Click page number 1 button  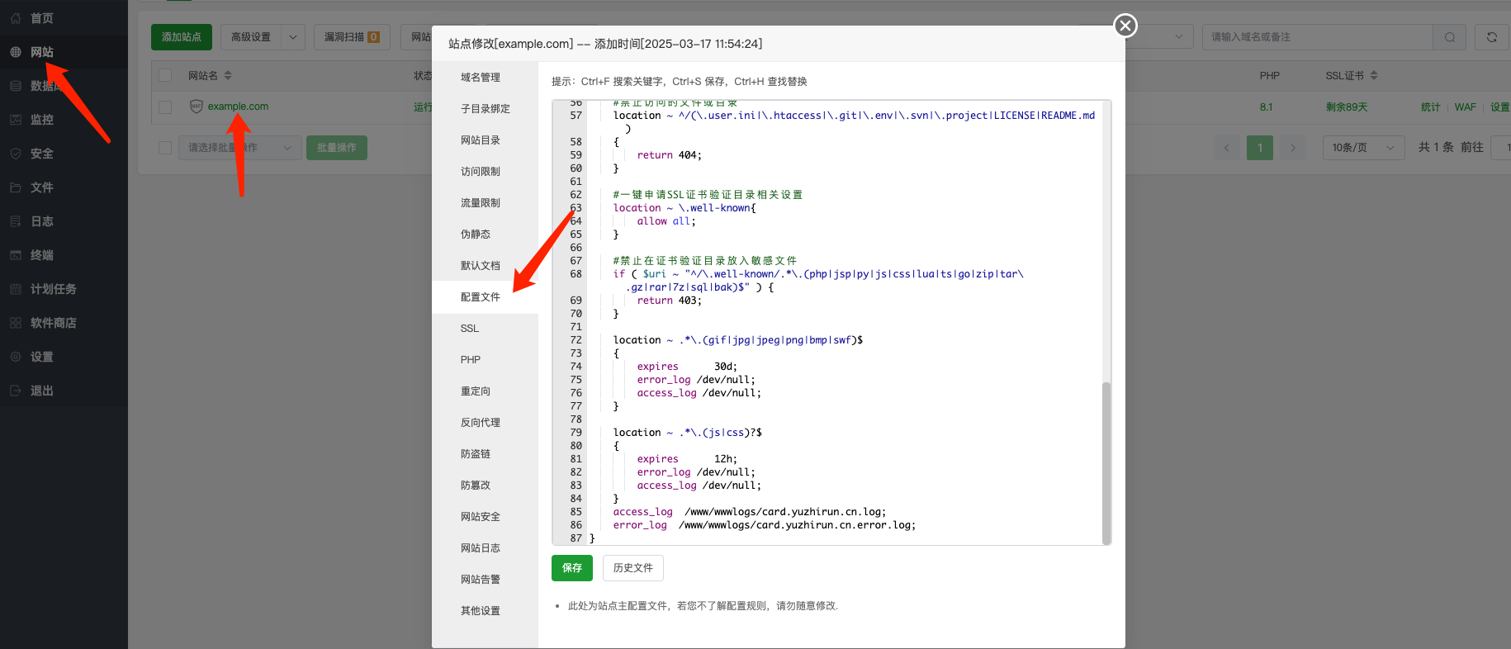pos(1260,148)
